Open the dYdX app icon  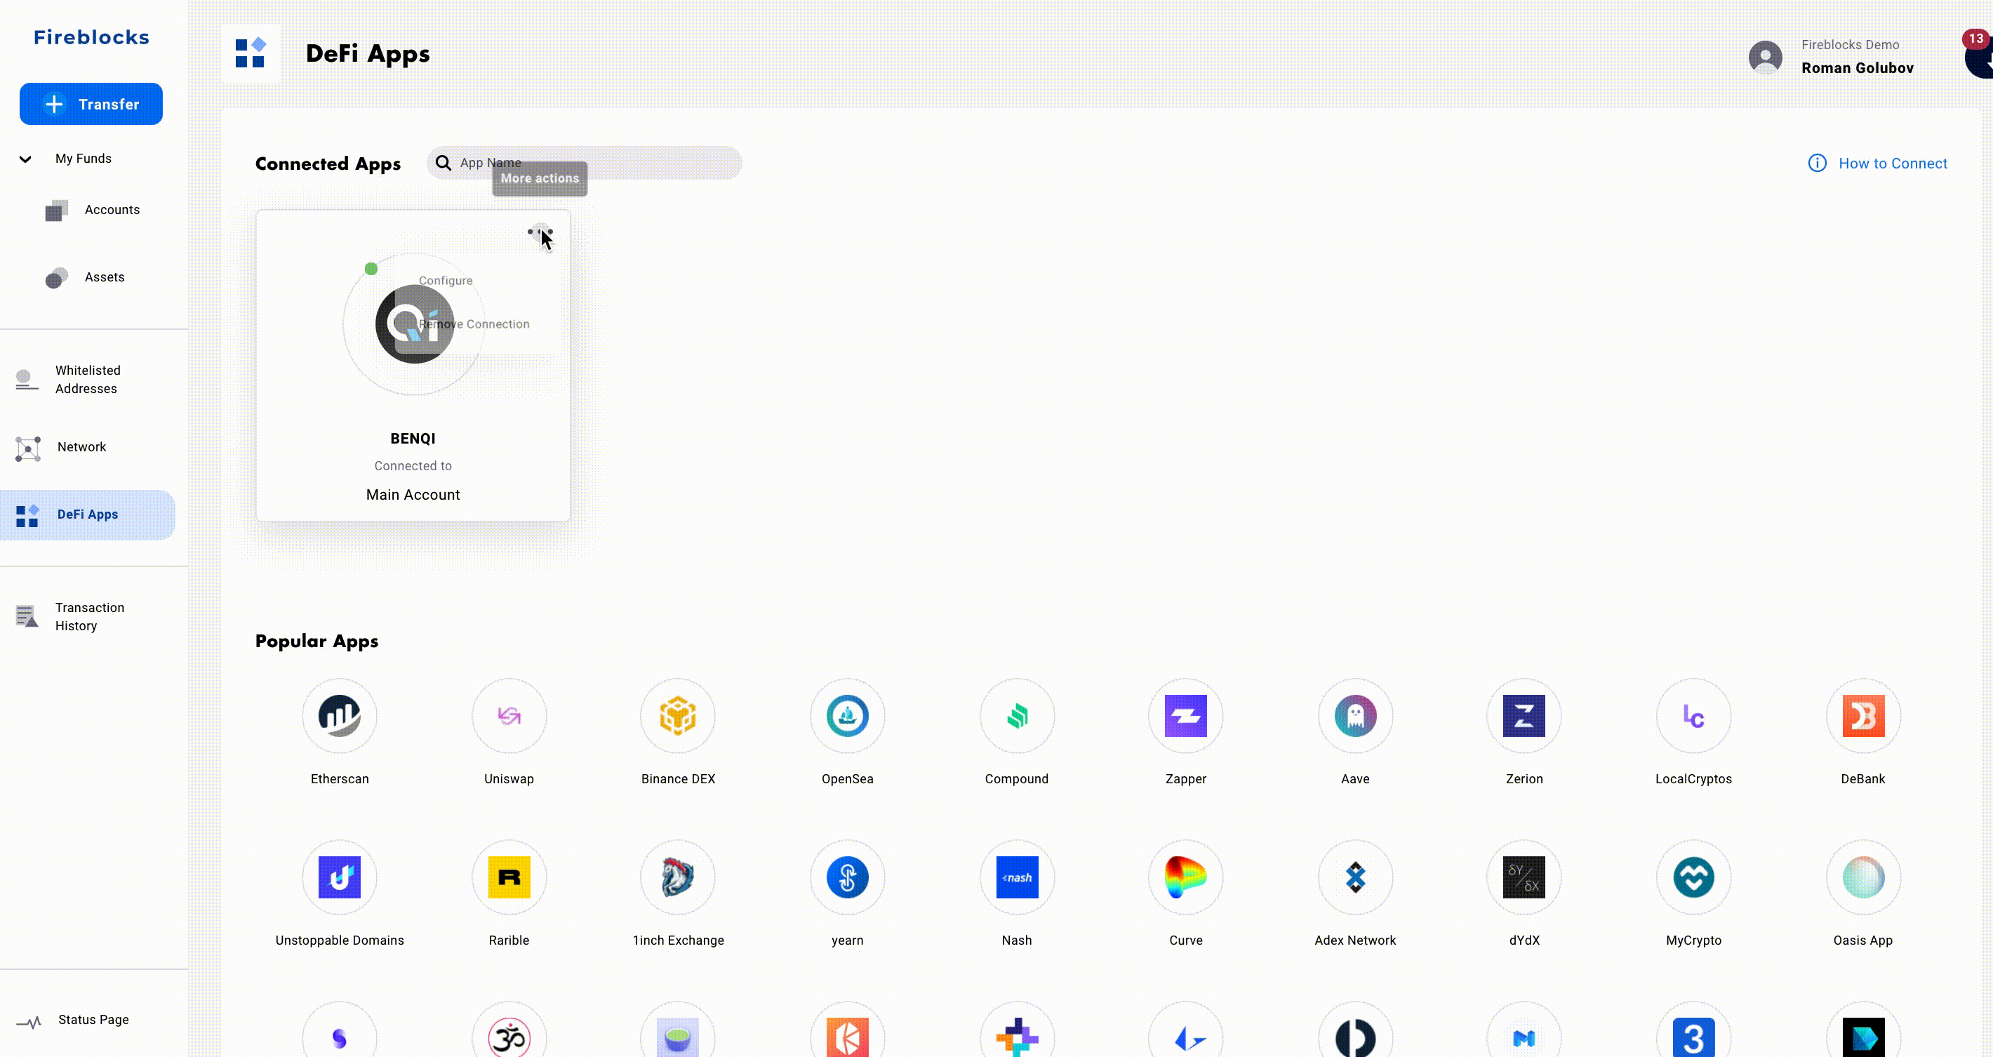1524,877
